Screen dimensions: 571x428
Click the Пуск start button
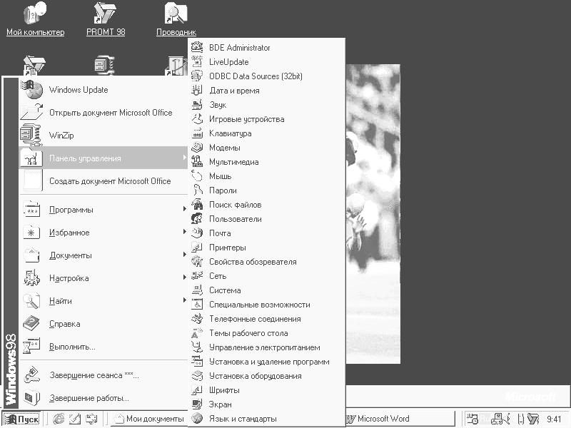click(21, 419)
